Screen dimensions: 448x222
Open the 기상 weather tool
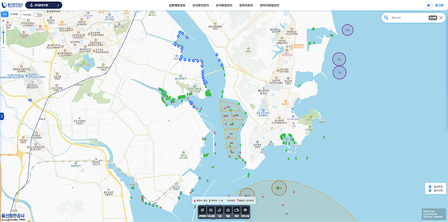pyautogui.click(x=219, y=212)
